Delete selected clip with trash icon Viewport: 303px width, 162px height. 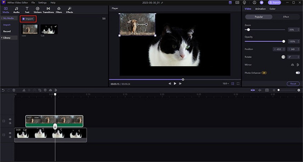coord(14,90)
